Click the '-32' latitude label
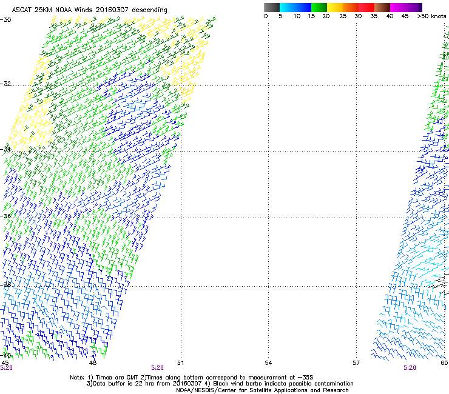 pyautogui.click(x=5, y=84)
